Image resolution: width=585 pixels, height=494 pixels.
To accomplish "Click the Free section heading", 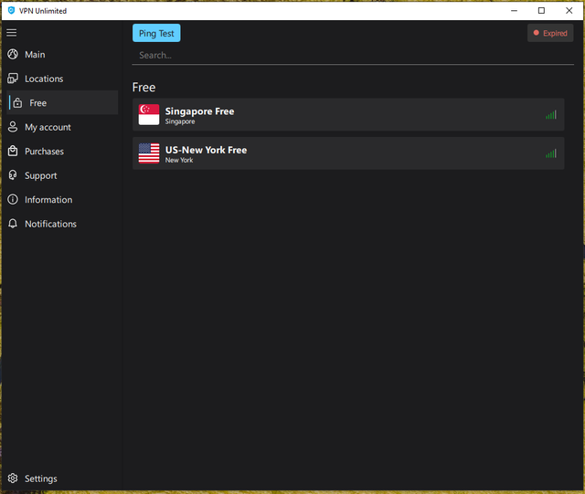I will pyautogui.click(x=144, y=88).
